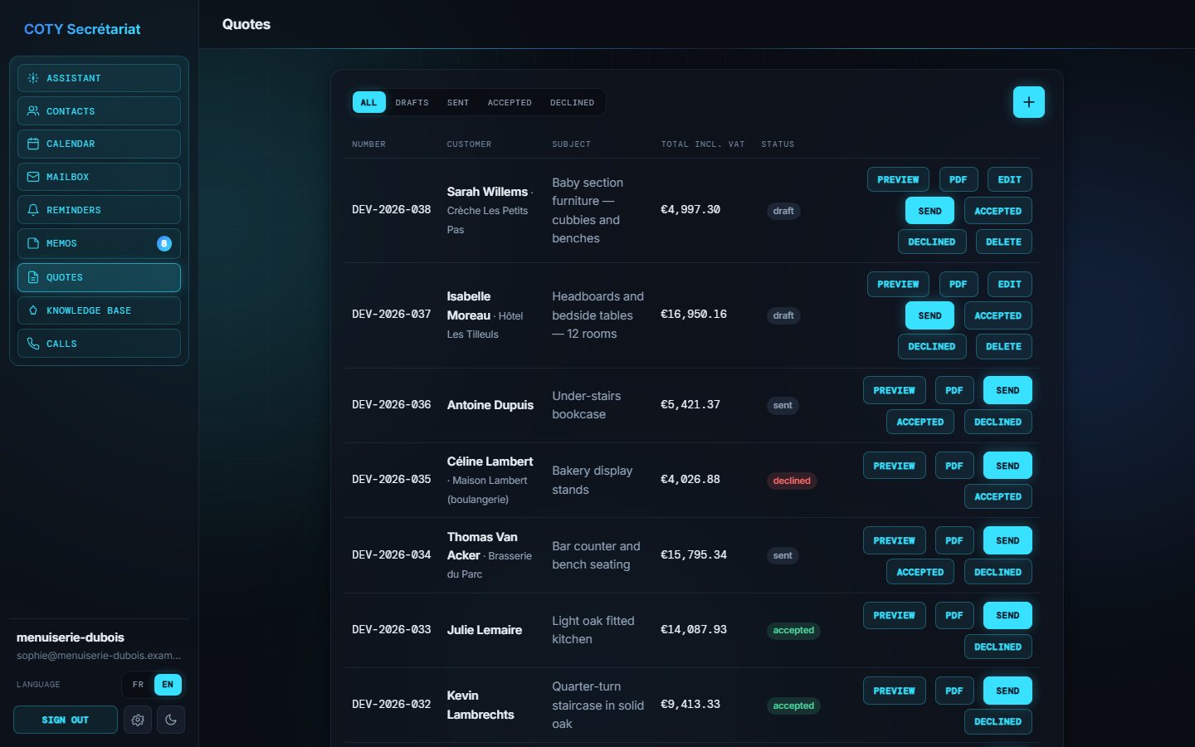Click the total €16,950.16
The image size is (1195, 747).
pos(694,315)
